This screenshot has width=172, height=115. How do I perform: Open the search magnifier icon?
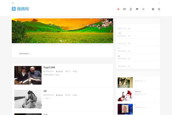(159, 9)
